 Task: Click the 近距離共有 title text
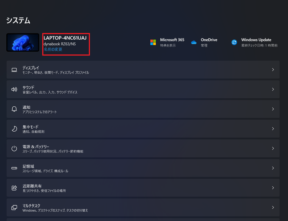point(32,186)
